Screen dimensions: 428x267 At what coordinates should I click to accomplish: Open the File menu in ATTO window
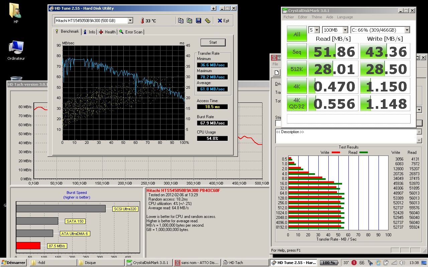(x=275, y=64)
